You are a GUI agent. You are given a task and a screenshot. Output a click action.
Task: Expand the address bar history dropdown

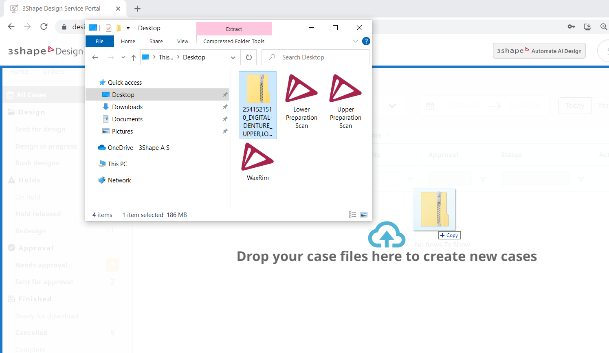point(233,57)
